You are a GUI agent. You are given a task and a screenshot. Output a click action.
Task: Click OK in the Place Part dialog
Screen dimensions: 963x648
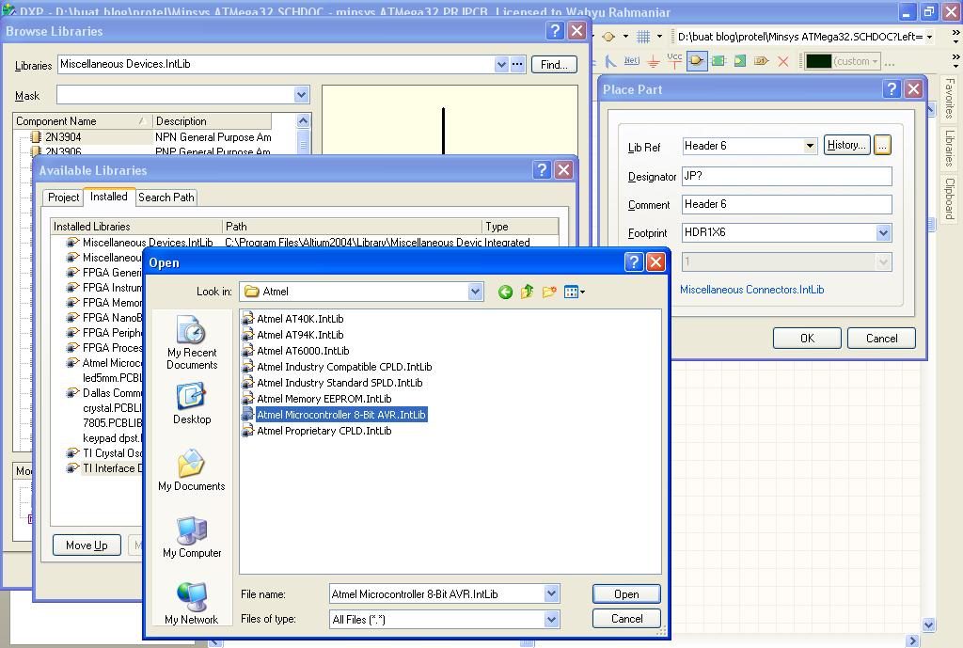807,339
